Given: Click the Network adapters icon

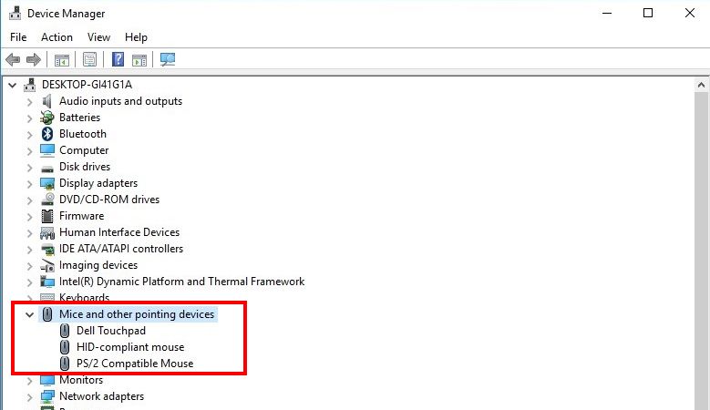Looking at the screenshot, I should coord(47,396).
